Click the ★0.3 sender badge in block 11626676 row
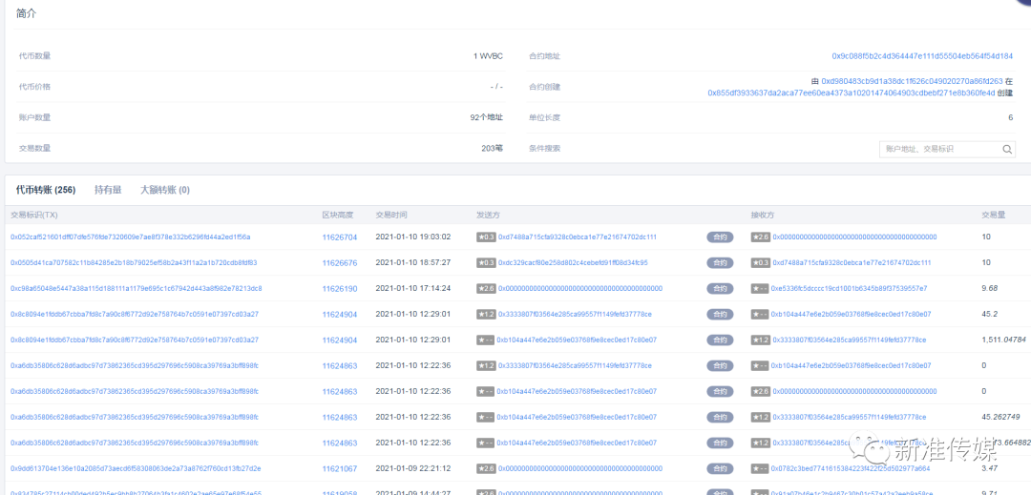This screenshot has width=1031, height=495. coord(486,262)
